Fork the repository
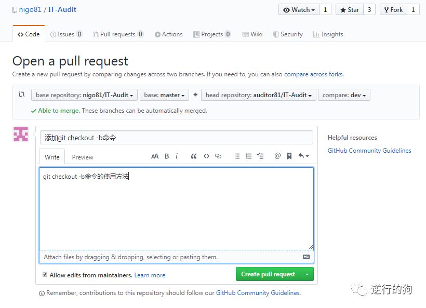Image resolution: width=426 pixels, height=308 pixels. (393, 10)
